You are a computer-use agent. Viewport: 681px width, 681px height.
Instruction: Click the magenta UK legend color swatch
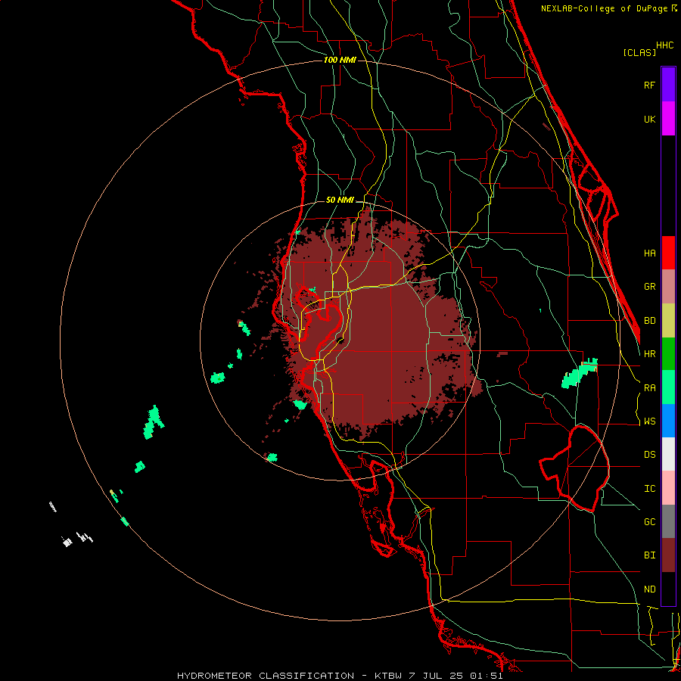coord(668,119)
